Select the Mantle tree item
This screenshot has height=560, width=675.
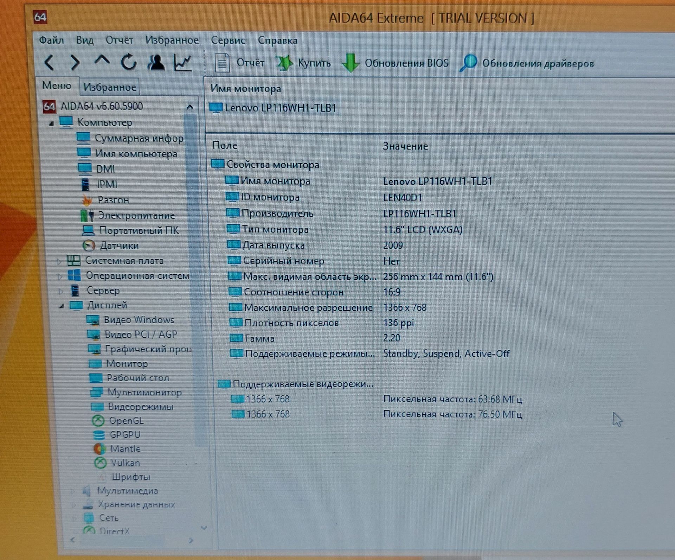[x=117, y=449]
